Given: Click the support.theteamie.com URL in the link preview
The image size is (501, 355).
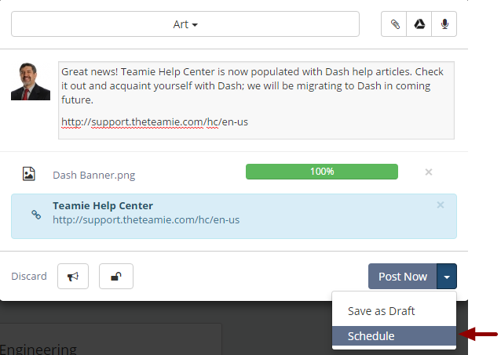Looking at the screenshot, I should coord(146,219).
